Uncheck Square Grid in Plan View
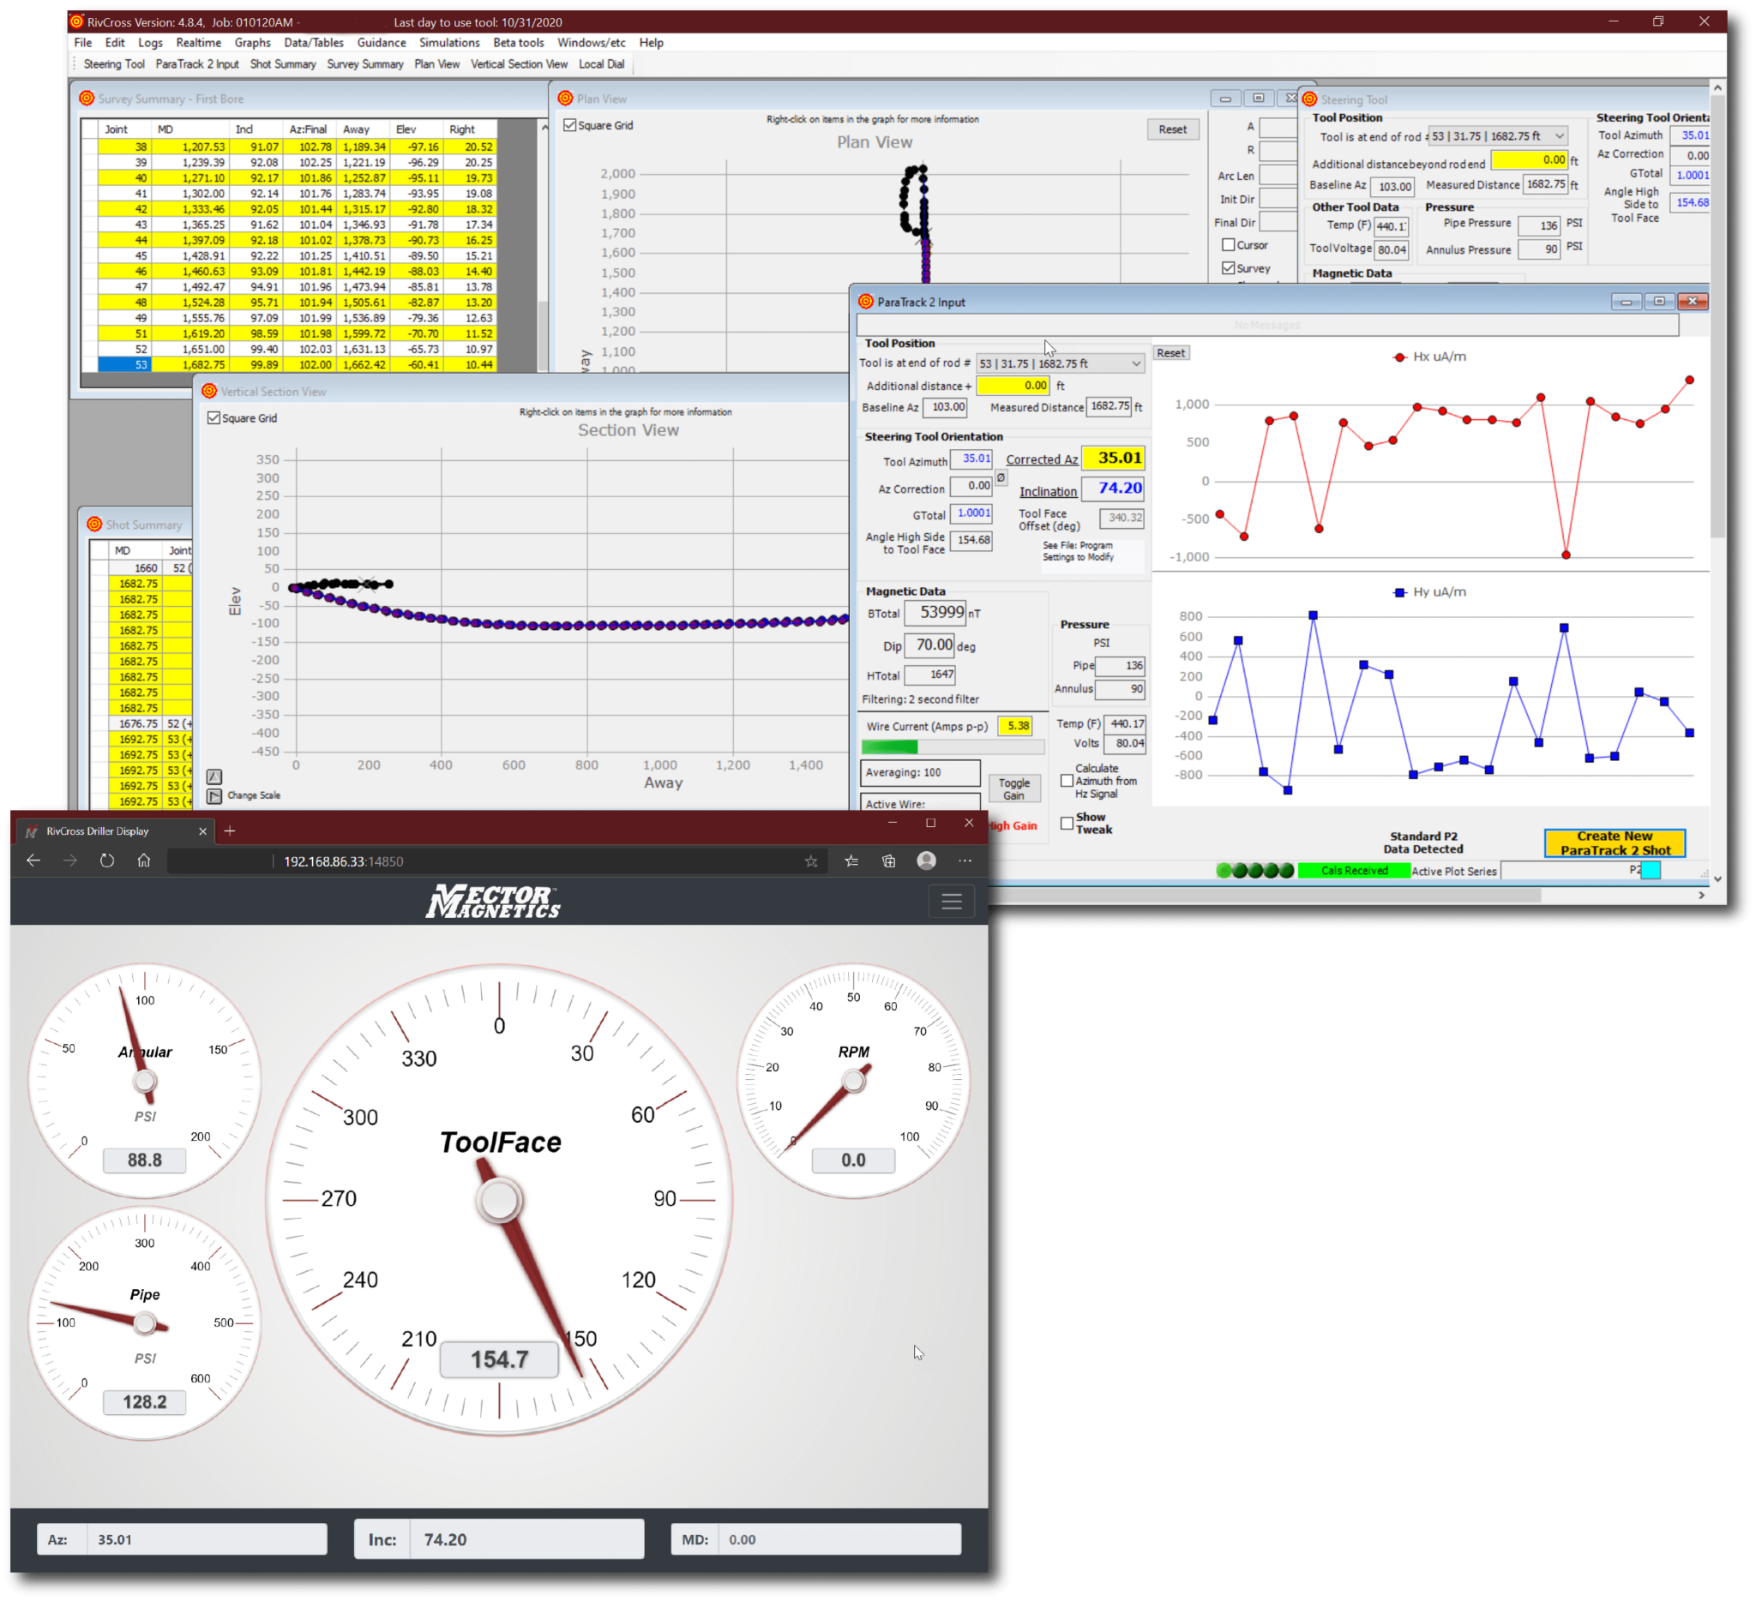This screenshot has height=1601, width=1756. click(569, 125)
